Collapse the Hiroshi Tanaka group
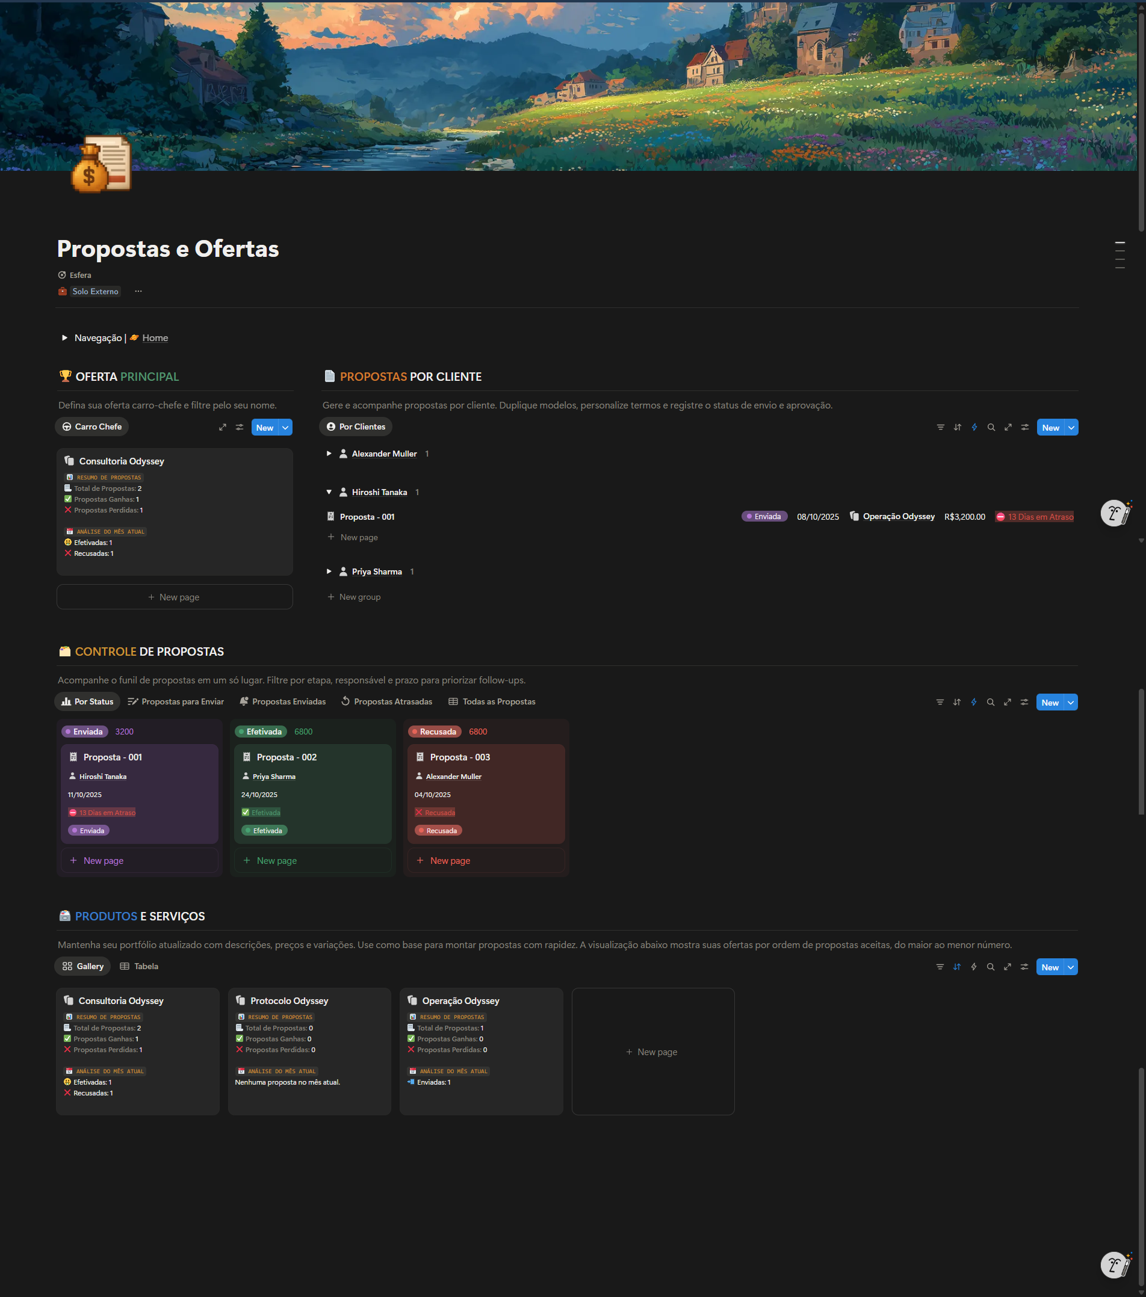This screenshot has height=1297, width=1146. coord(329,493)
